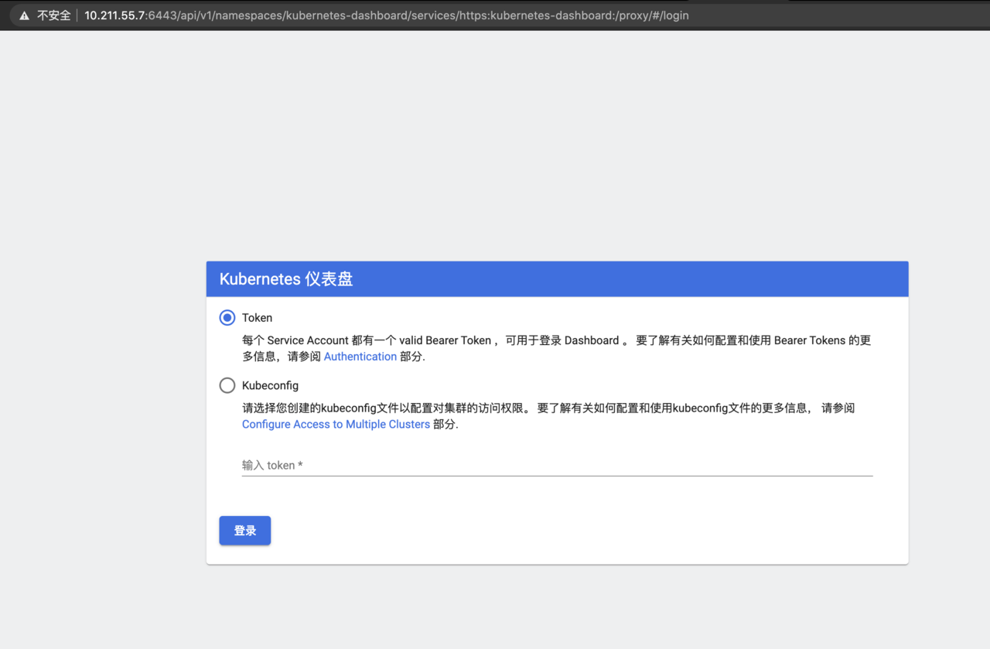
Task: Click the insecure connection warning icon
Action: tap(24, 15)
